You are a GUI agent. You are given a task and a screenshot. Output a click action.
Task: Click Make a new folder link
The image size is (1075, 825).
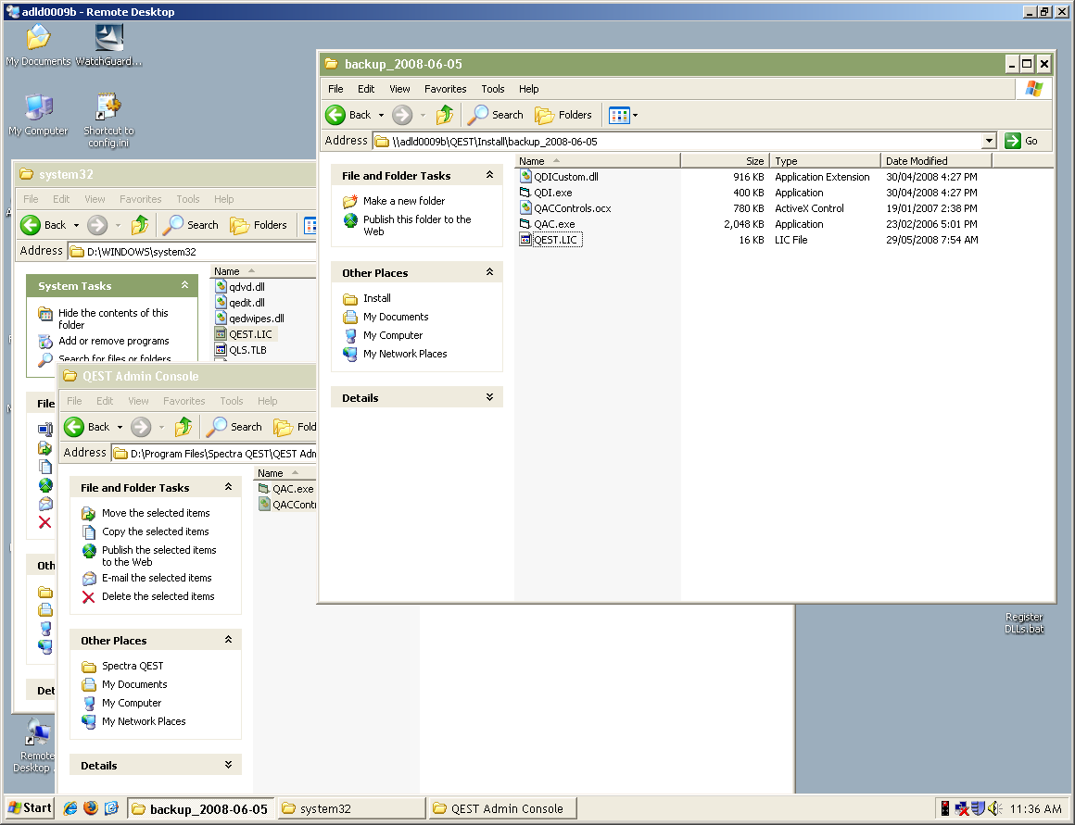403,201
